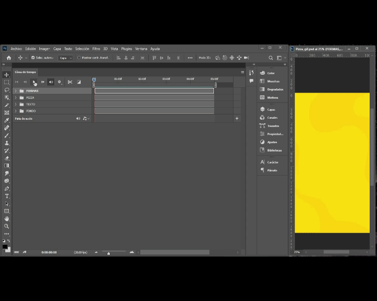Swap foreground and background colors
This screenshot has width=377, height=301.
click(x=9, y=241)
